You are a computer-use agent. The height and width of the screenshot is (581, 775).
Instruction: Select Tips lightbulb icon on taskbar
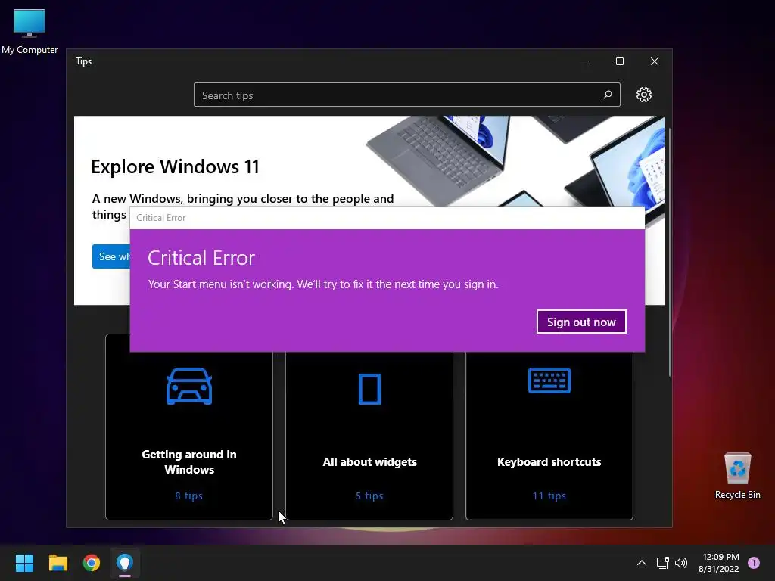pyautogui.click(x=125, y=563)
